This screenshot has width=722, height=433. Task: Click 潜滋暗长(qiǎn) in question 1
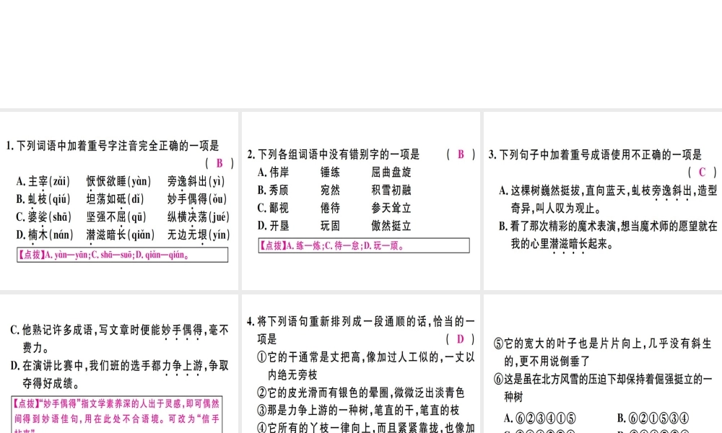click(x=120, y=235)
